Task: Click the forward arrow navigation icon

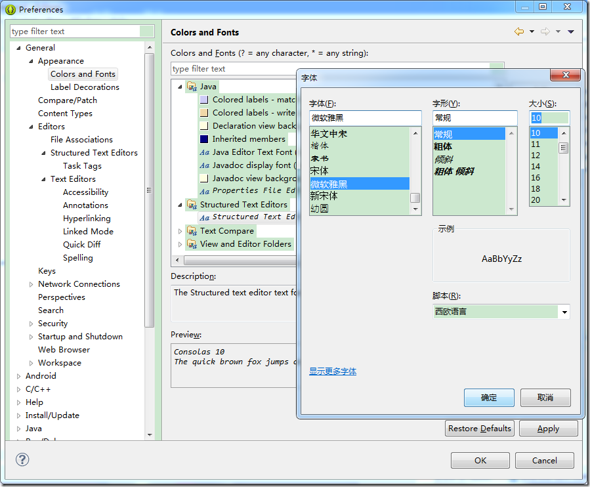Action: pyautogui.click(x=545, y=32)
